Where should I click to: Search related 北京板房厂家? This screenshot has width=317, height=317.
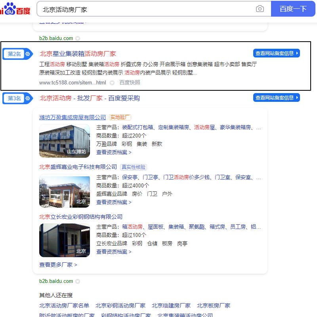(214, 306)
